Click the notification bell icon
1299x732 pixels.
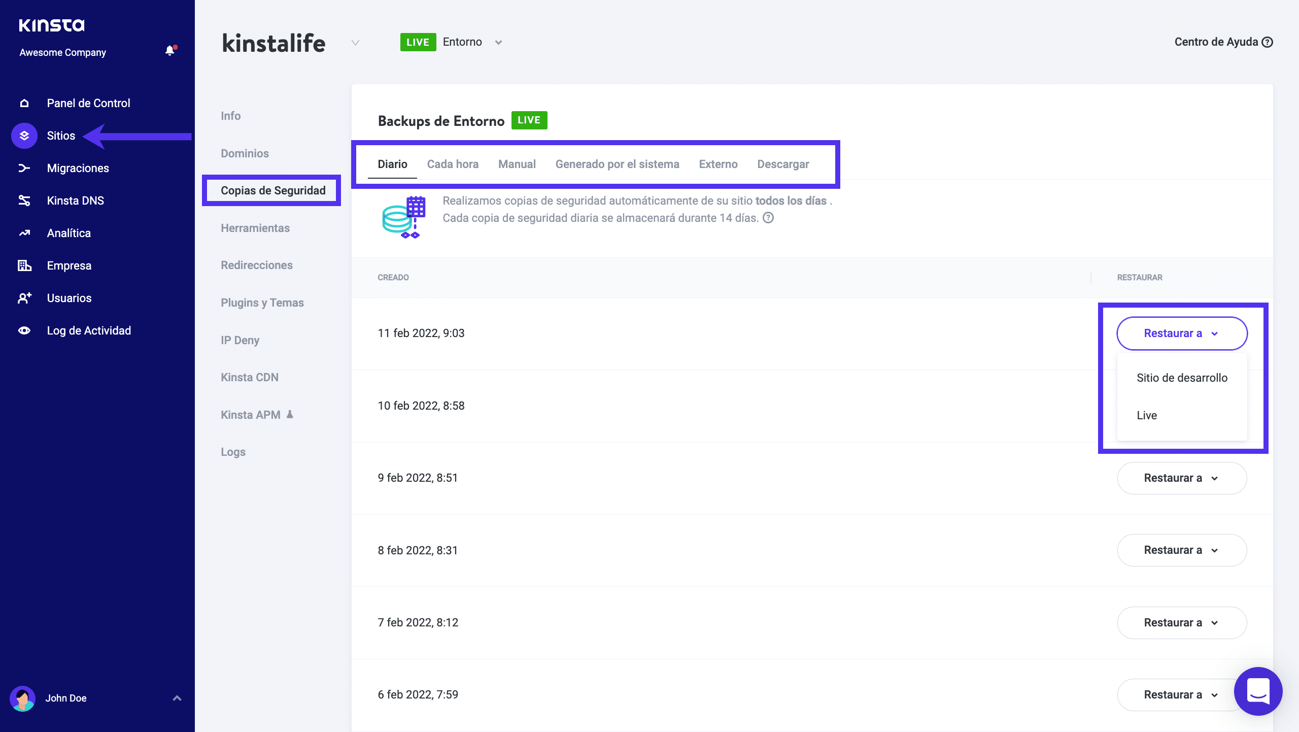point(170,51)
